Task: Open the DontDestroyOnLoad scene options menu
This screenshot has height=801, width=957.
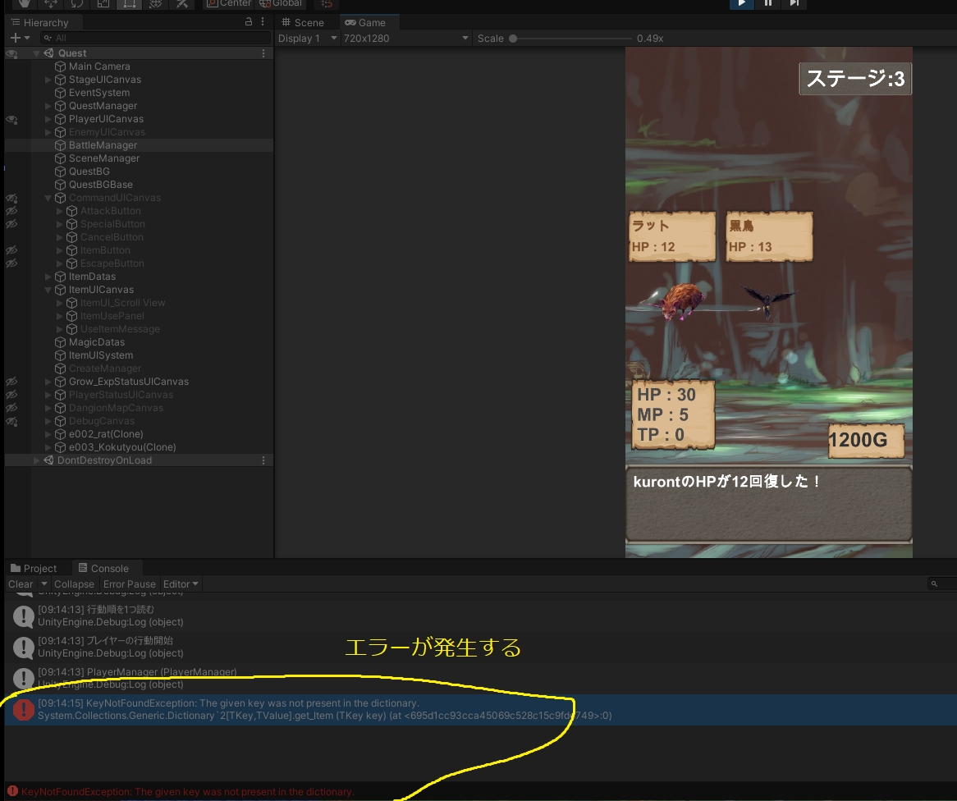Action: point(263,460)
